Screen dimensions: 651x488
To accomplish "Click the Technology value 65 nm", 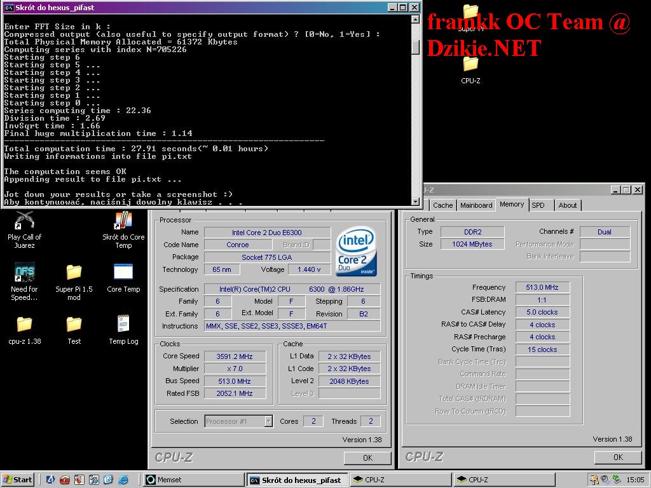I will coord(222,269).
